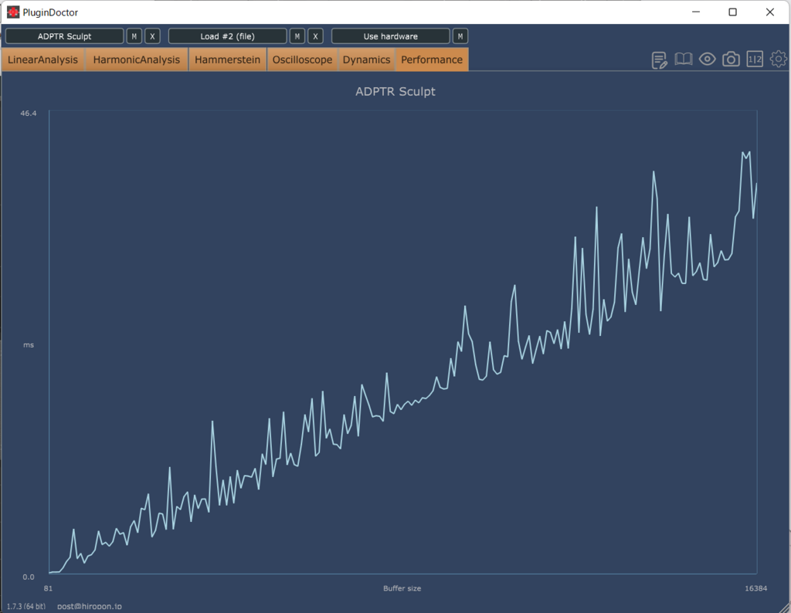Select the Dynamics tab
Image resolution: width=791 pixels, height=613 pixels.
(x=366, y=59)
